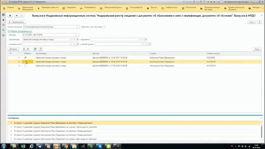
Task: Browse Каталог выгрузки with ellipsis button
Action: (x=78, y=27)
